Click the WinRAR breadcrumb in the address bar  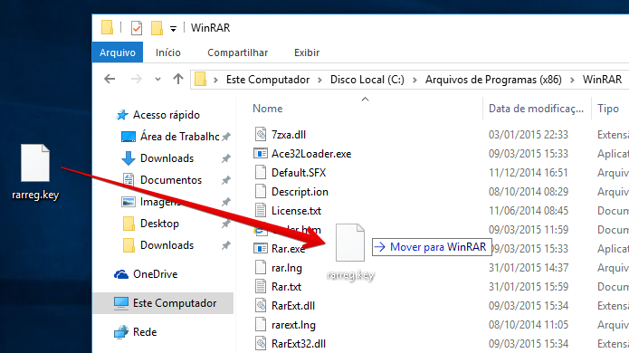(602, 80)
